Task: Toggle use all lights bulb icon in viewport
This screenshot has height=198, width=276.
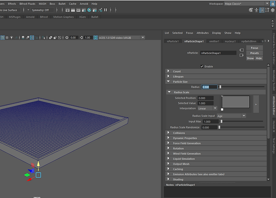Action: 12,37
